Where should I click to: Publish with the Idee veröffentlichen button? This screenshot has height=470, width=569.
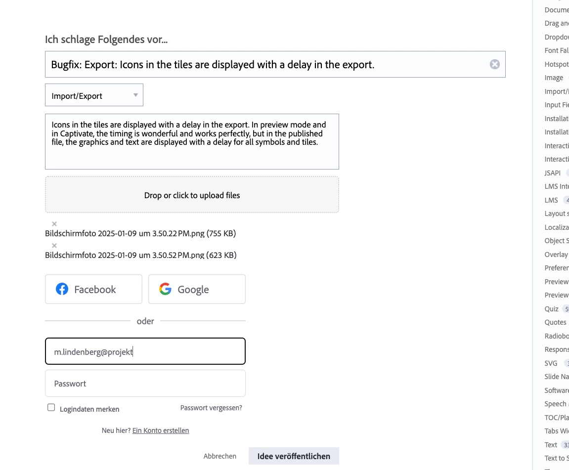[x=294, y=456]
